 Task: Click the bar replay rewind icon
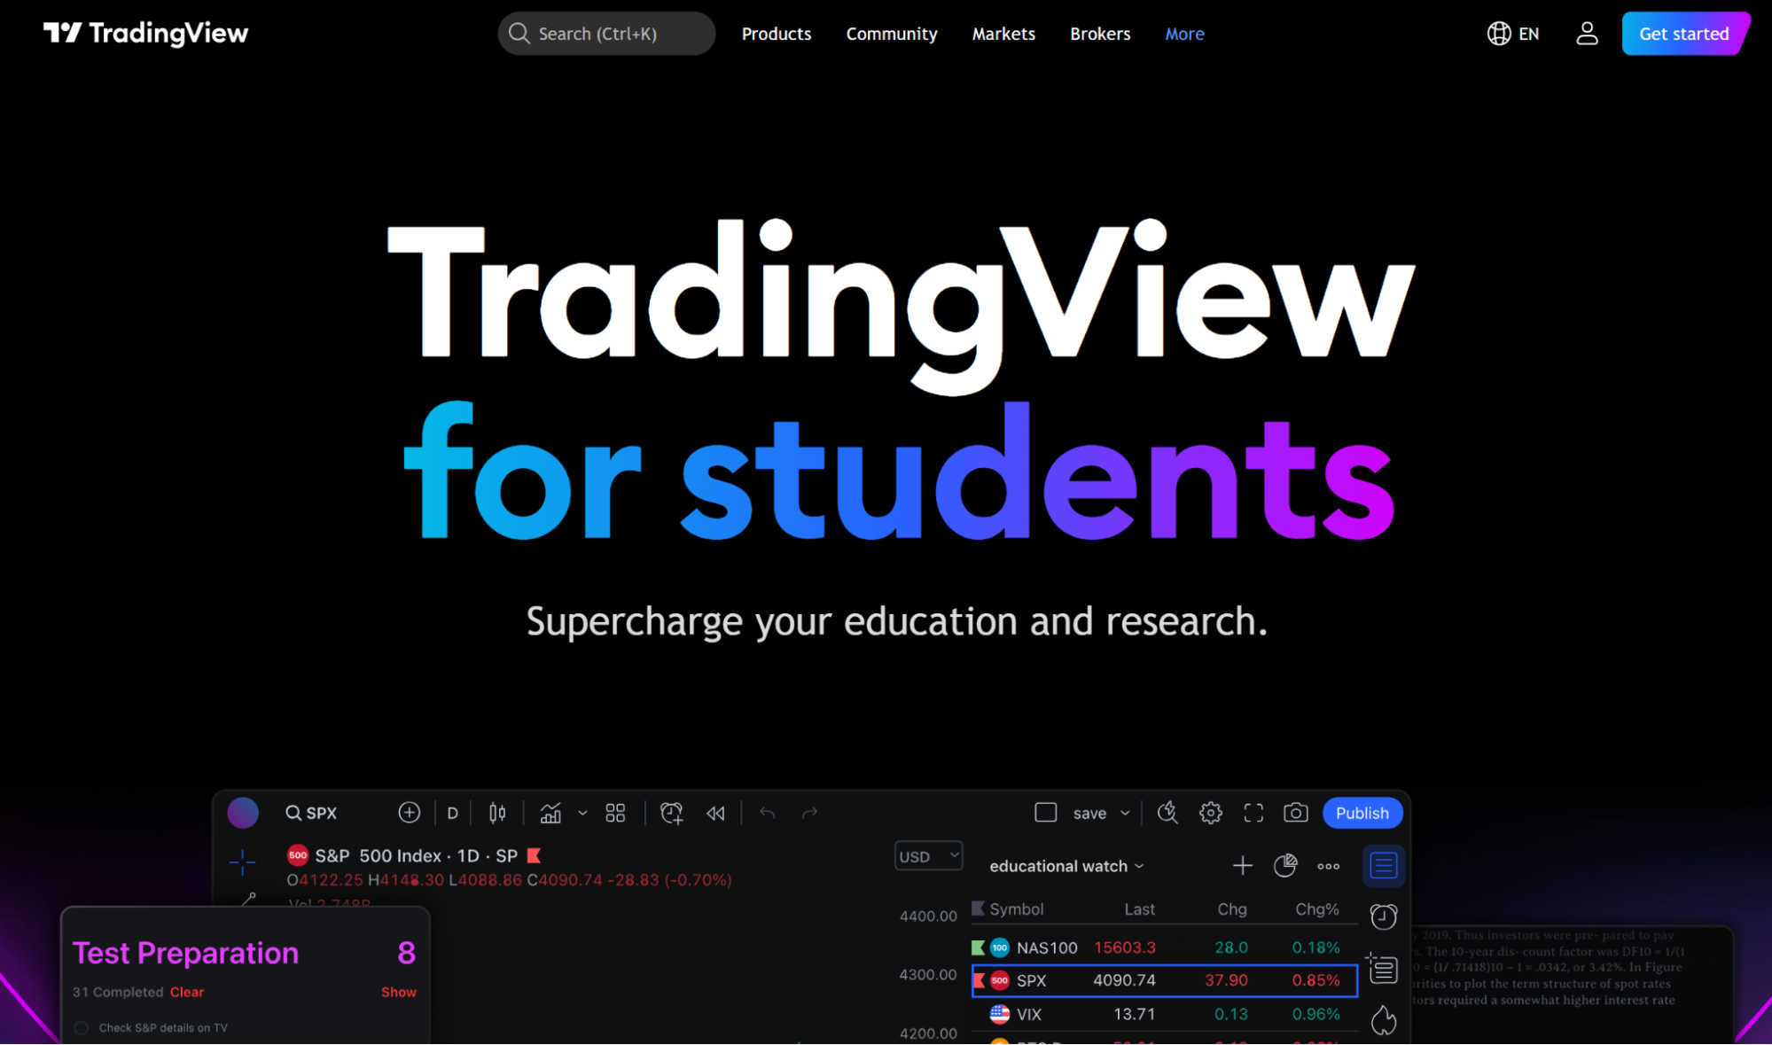[715, 813]
